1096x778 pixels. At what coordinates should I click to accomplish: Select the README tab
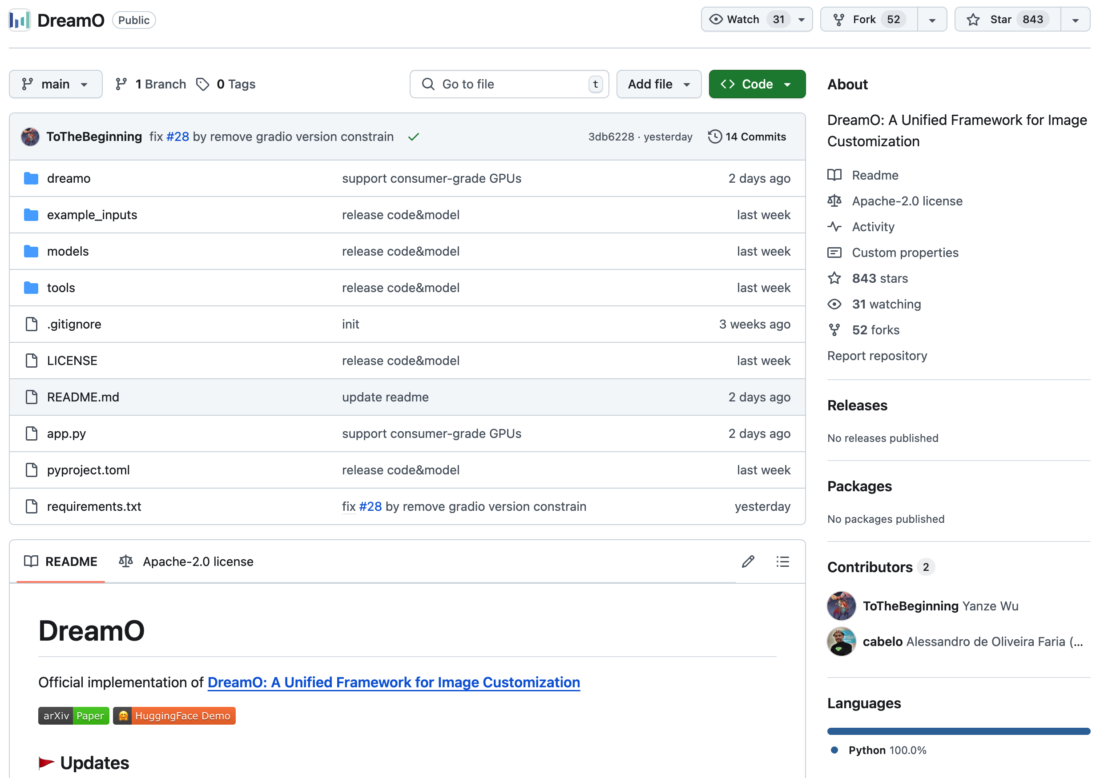point(61,561)
